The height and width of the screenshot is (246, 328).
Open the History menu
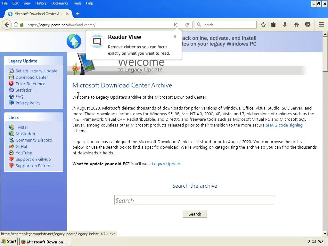coord(41,3)
